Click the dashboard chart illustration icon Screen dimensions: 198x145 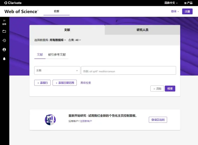[x=50, y=120]
